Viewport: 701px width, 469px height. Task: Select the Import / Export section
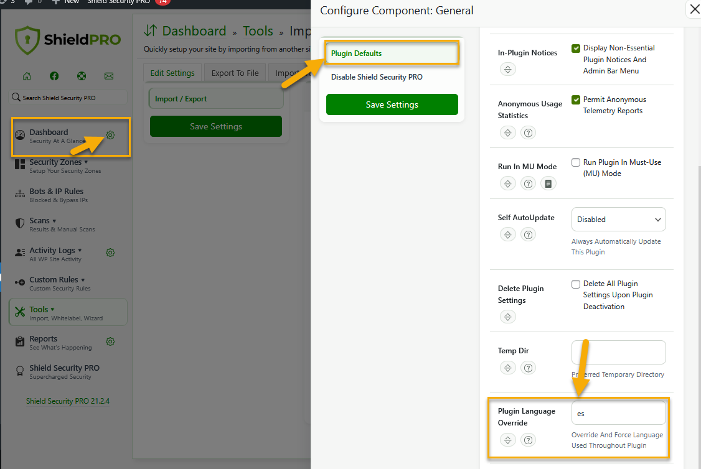[x=216, y=99]
